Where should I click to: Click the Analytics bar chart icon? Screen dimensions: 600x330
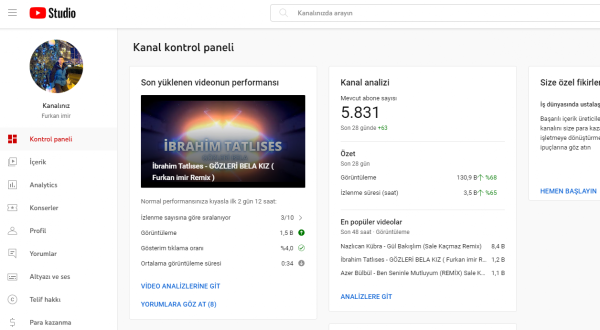click(x=12, y=185)
